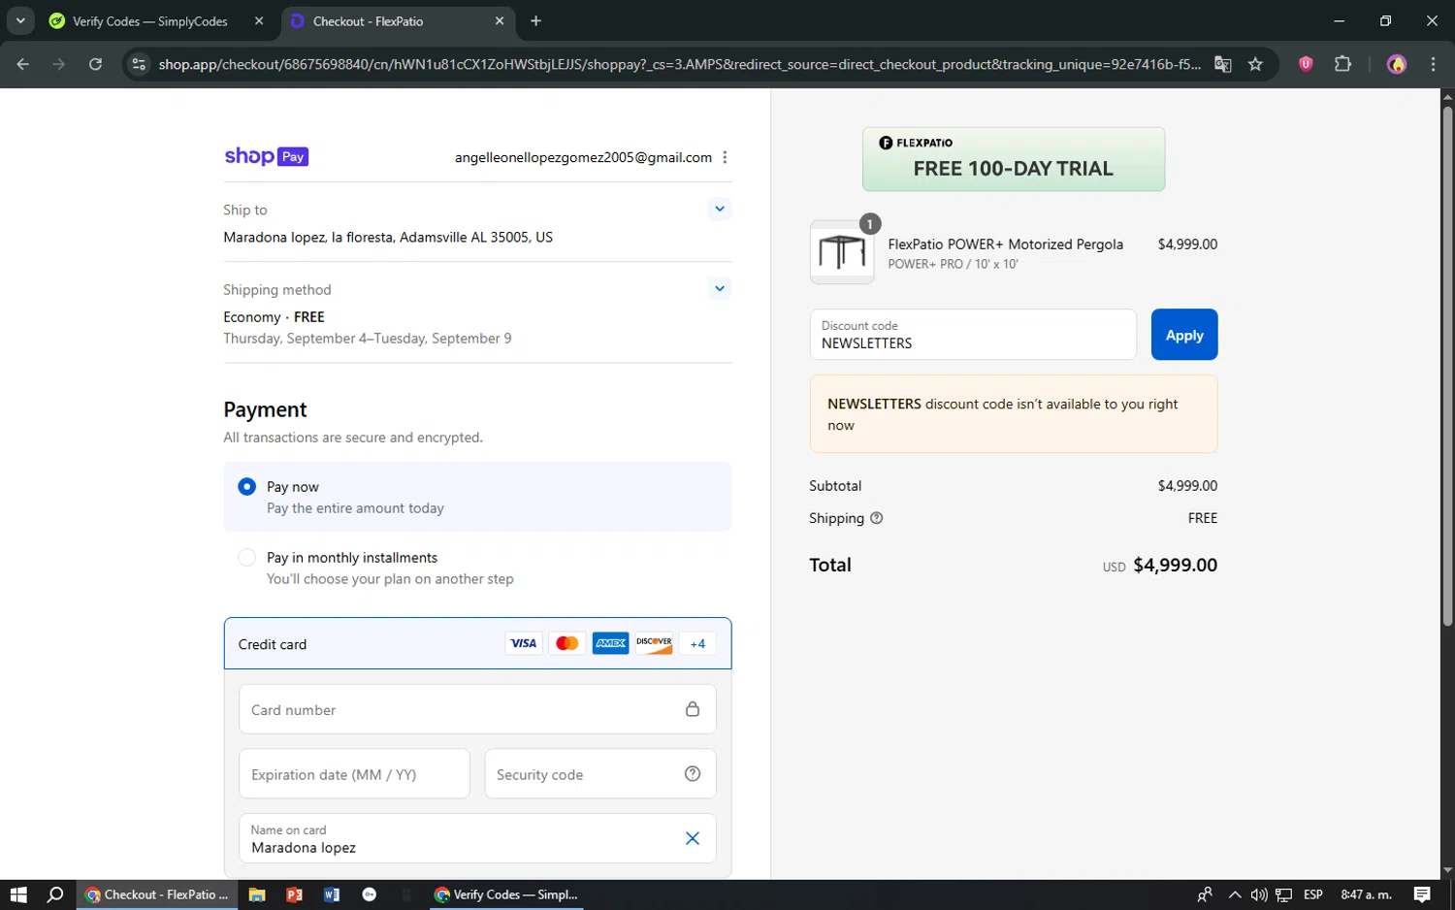Open File Explorer from taskbar
This screenshot has height=910, width=1455.
pyautogui.click(x=257, y=894)
